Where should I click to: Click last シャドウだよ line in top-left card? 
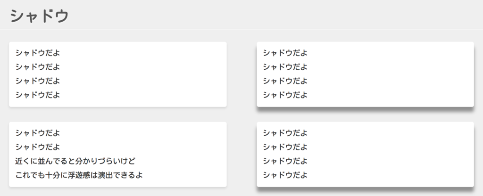[38, 95]
